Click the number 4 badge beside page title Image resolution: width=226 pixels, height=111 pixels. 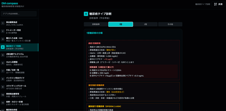86,14
